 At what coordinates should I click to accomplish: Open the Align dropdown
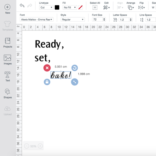(120, 7)
